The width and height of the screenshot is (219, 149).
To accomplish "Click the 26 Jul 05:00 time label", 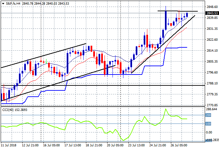I will pyautogui.click(x=179, y=145).
